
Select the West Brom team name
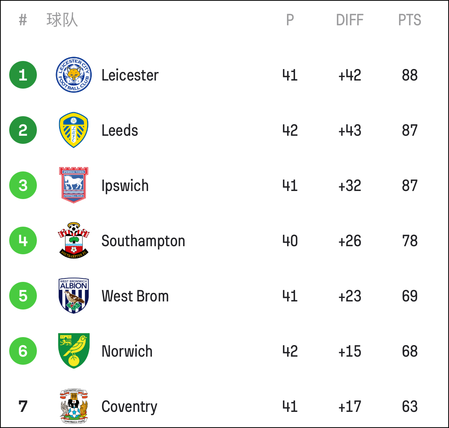click(x=135, y=296)
